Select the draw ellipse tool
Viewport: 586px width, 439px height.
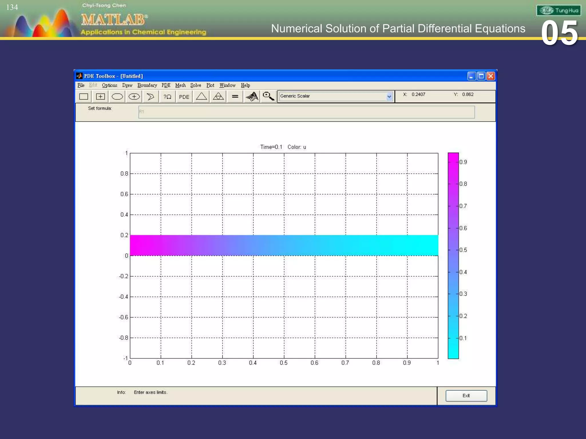(x=117, y=97)
